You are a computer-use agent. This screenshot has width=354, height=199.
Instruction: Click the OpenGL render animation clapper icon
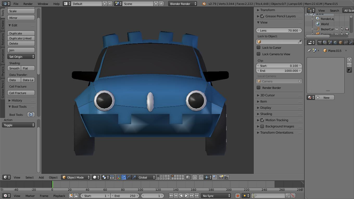click(x=226, y=177)
